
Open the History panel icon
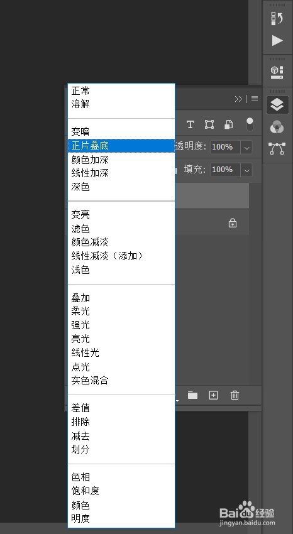[x=277, y=18]
